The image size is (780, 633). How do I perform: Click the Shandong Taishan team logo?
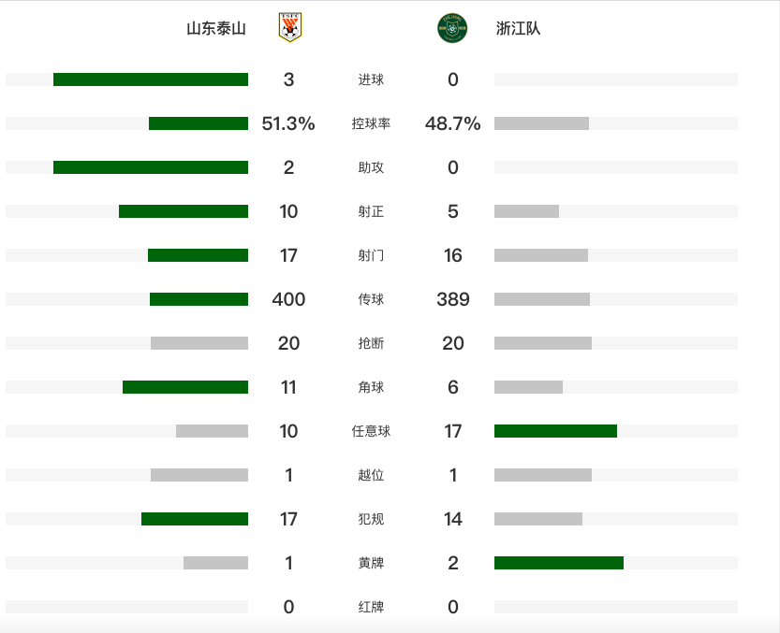290,28
